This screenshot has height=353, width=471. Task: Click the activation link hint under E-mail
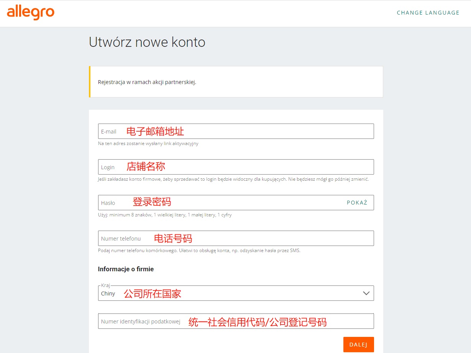pyautogui.click(x=148, y=143)
